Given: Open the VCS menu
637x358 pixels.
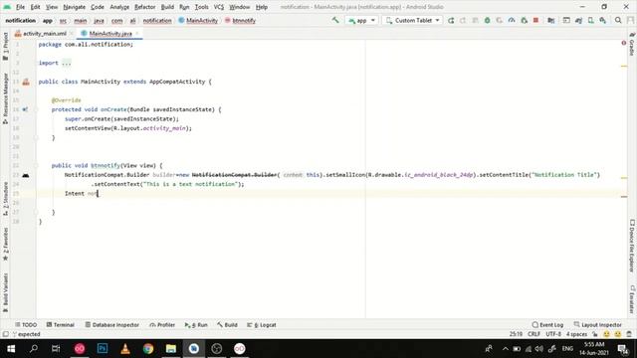Looking at the screenshot, I should click(219, 7).
